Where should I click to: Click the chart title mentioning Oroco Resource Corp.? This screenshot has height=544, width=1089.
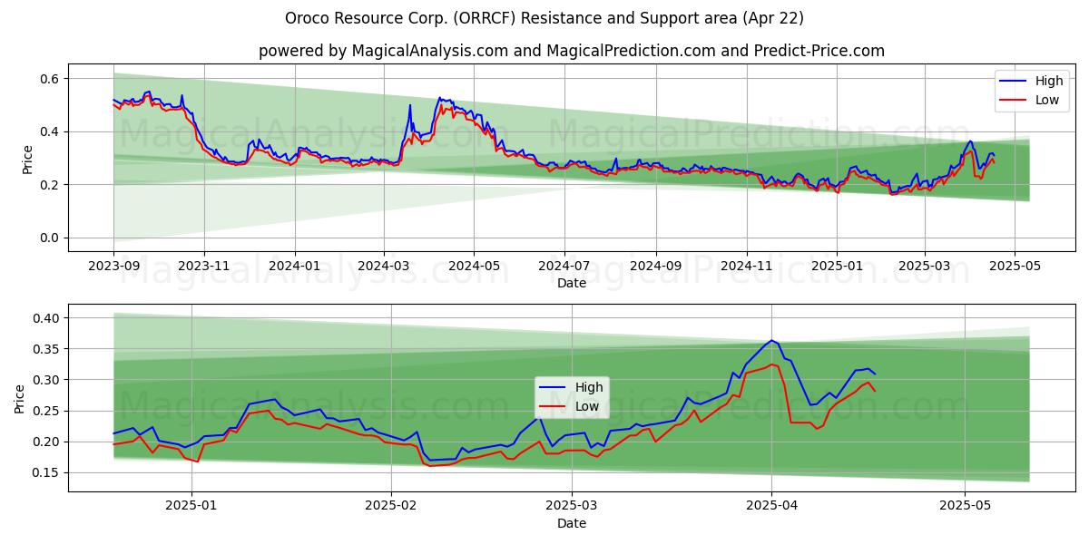click(x=544, y=18)
